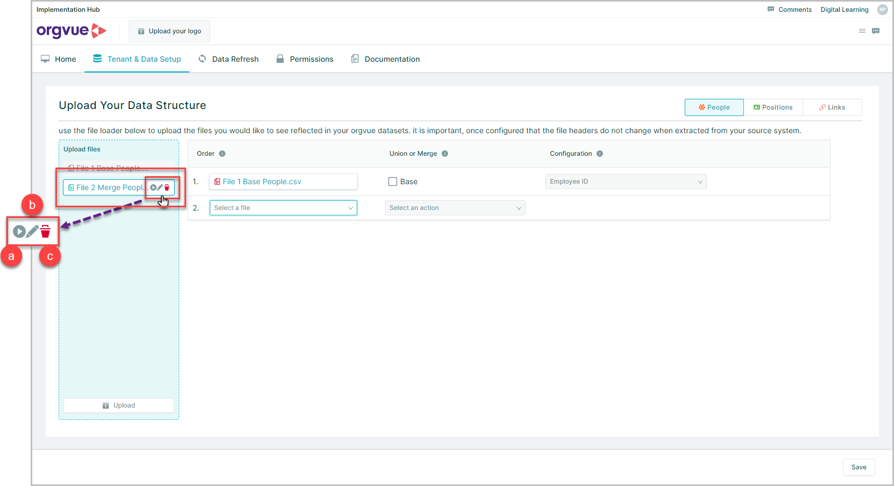This screenshot has height=486, width=894.
Task: Edit File 2 Merge People with pencil icon
Action: 160,187
